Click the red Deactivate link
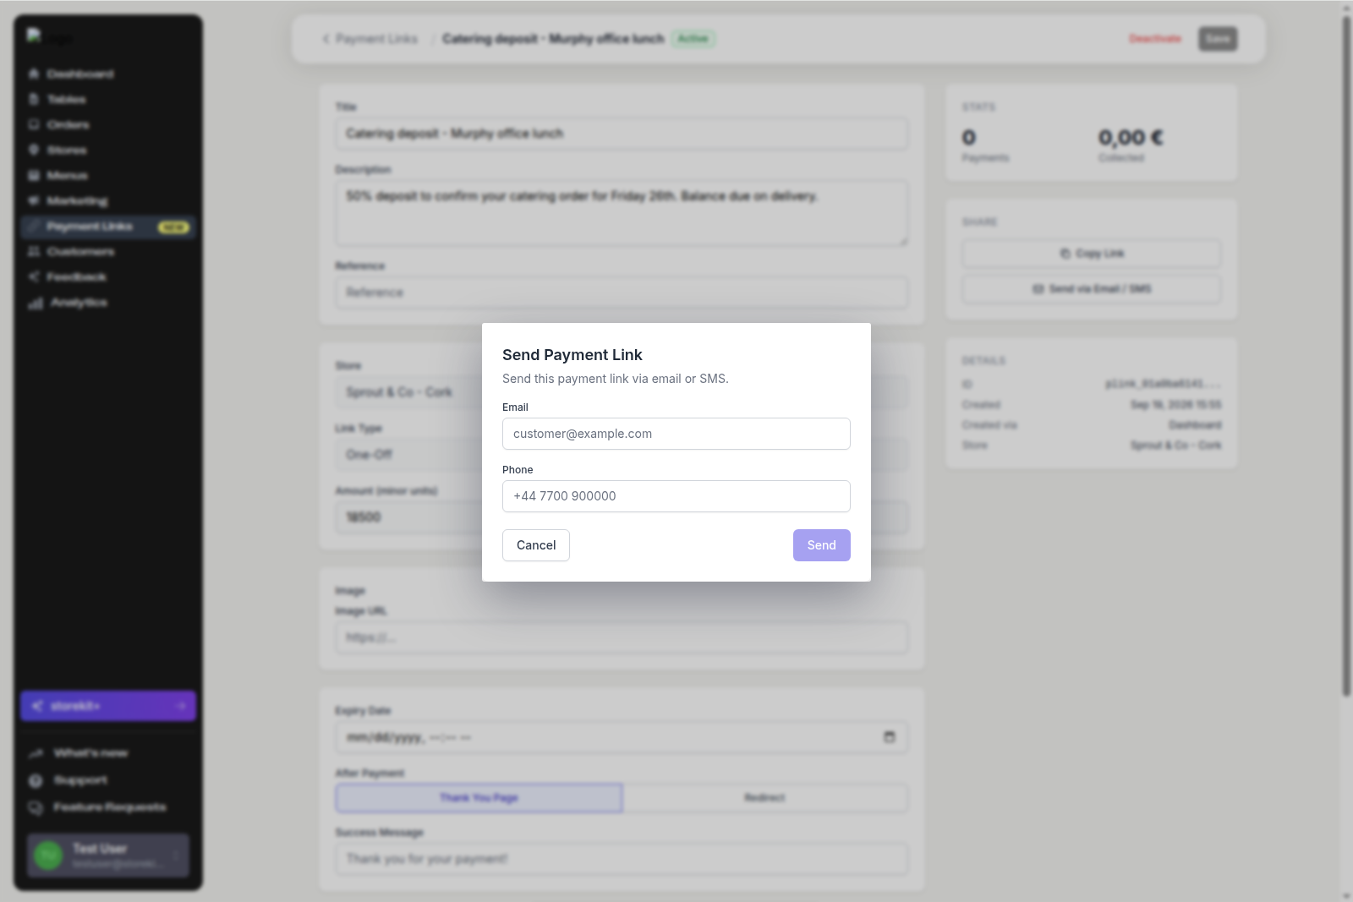The width and height of the screenshot is (1353, 902). 1155,39
